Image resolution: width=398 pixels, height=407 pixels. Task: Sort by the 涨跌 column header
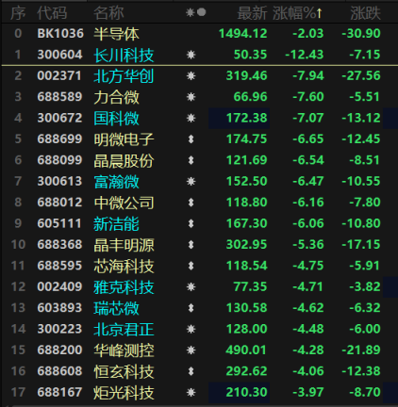365,13
